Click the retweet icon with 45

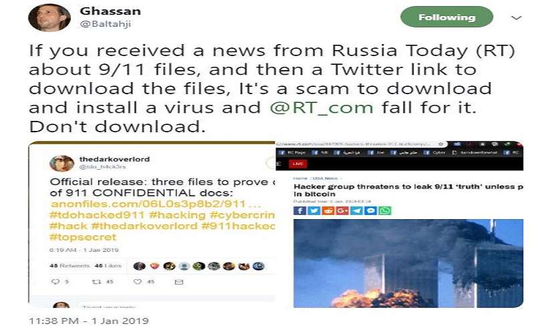click(96, 281)
